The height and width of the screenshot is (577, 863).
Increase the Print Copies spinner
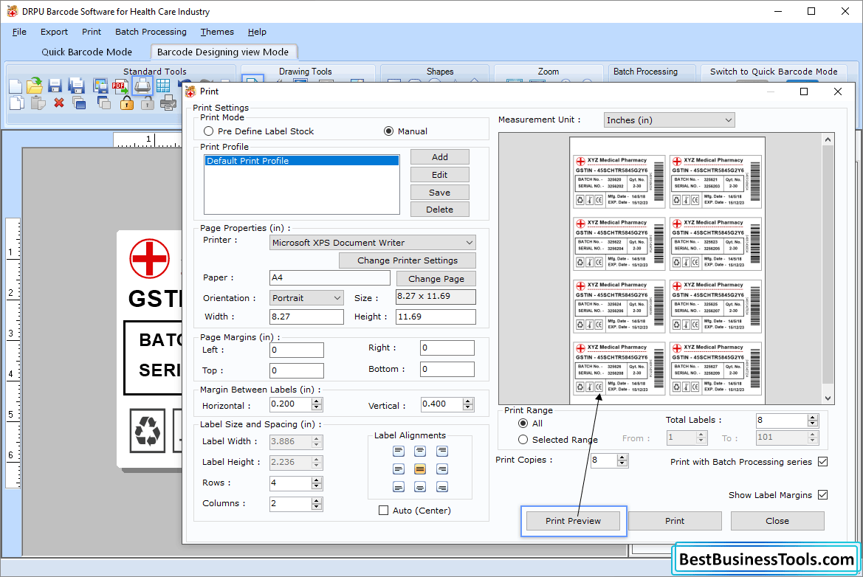(x=622, y=457)
